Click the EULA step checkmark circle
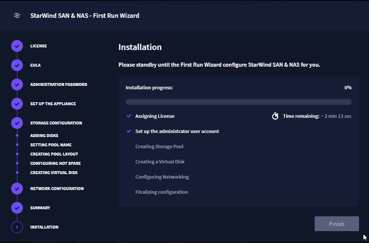Screen dimensions: 369x243 click(x=17, y=65)
